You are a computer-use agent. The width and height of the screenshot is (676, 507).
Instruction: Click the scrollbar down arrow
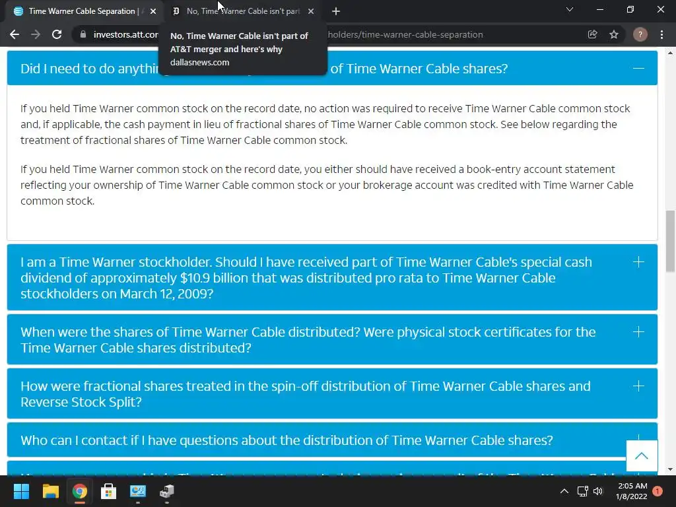click(x=670, y=469)
